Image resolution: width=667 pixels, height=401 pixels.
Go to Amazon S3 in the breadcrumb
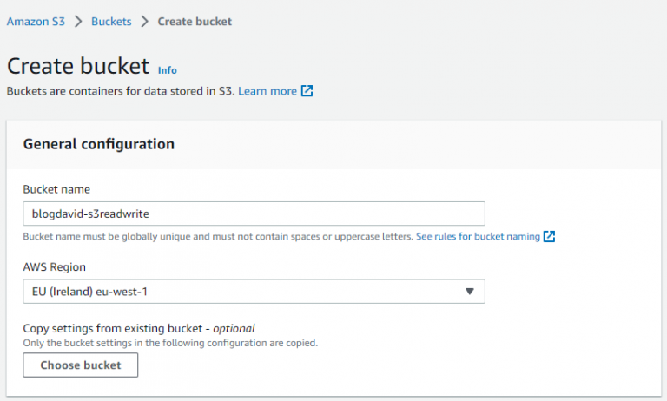click(34, 21)
